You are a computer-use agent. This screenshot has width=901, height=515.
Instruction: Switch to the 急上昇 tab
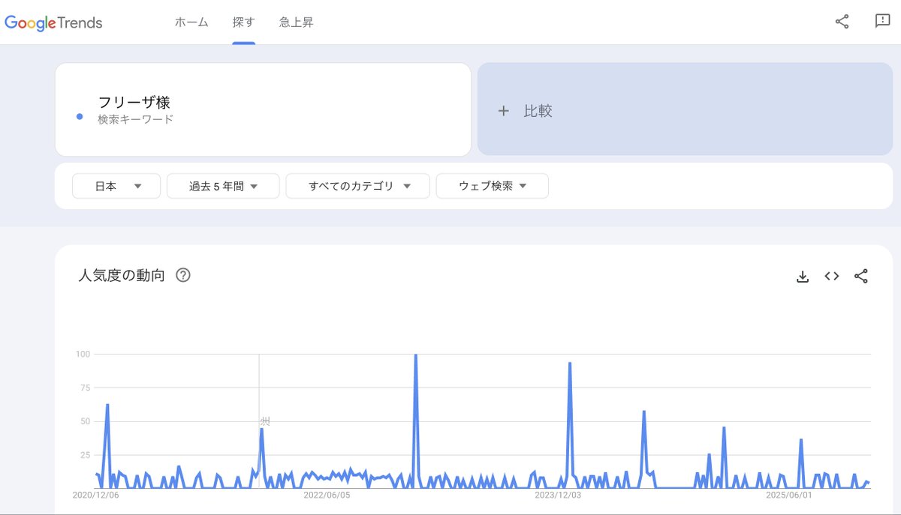click(296, 22)
